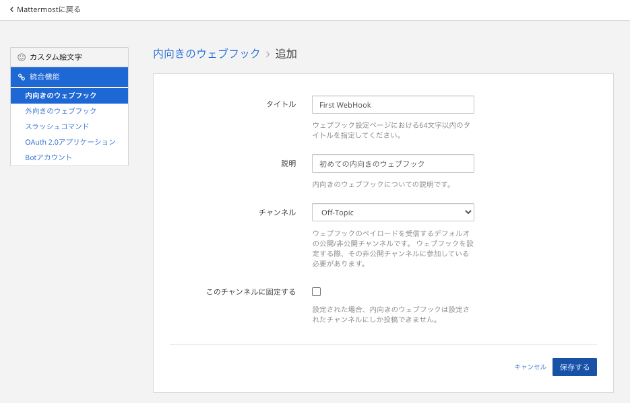Image resolution: width=630 pixels, height=403 pixels.
Task: Select 統合機能 in the sidebar
Action: 69,77
